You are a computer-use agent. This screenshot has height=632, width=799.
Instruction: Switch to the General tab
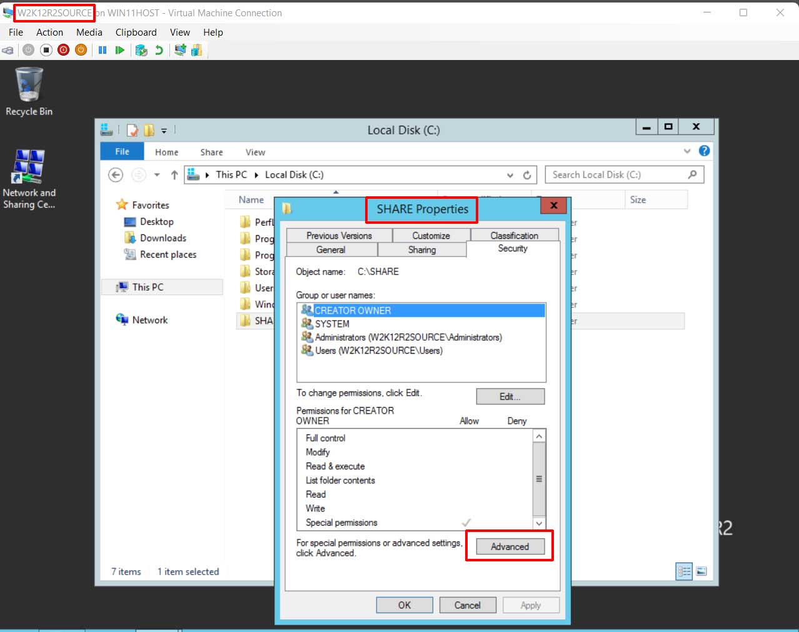click(x=331, y=249)
